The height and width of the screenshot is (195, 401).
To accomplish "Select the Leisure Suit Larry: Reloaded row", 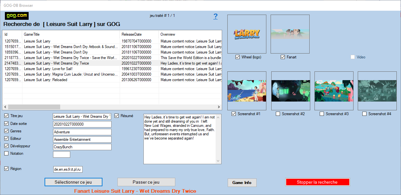I will tap(46, 80).
